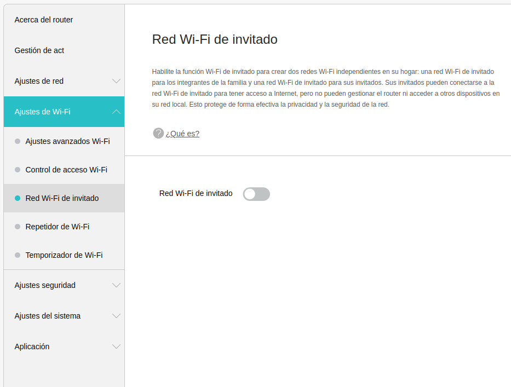Expand Aplicación section using its chevron

coord(116,346)
